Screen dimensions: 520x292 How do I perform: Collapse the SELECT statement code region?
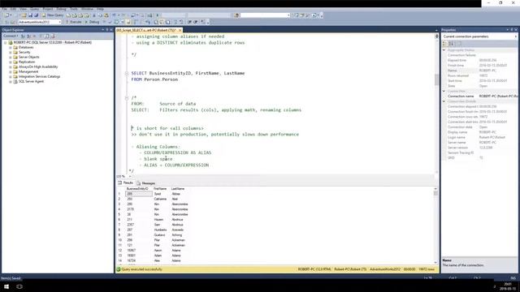click(x=127, y=73)
